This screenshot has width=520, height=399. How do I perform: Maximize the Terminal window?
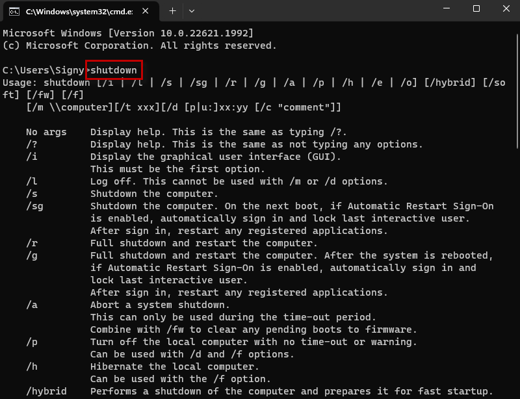(475, 8)
